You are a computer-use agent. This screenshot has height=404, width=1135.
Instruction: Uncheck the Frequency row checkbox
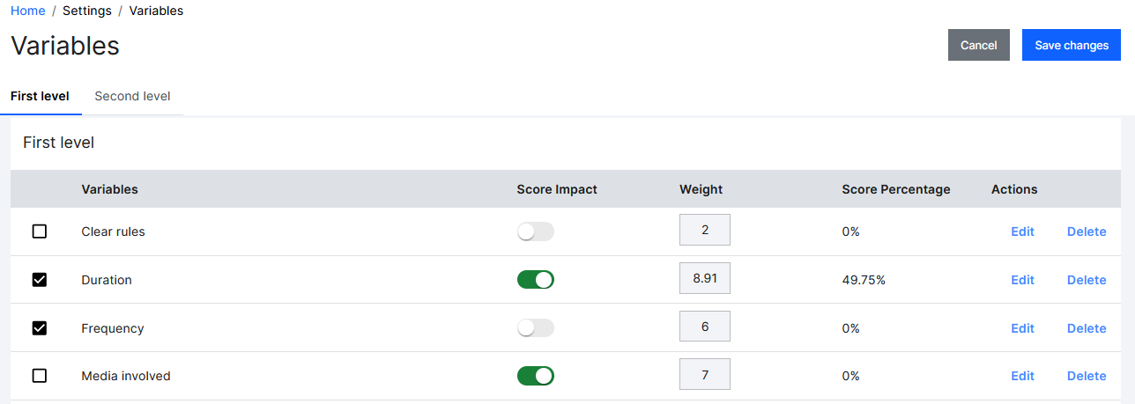tap(40, 328)
